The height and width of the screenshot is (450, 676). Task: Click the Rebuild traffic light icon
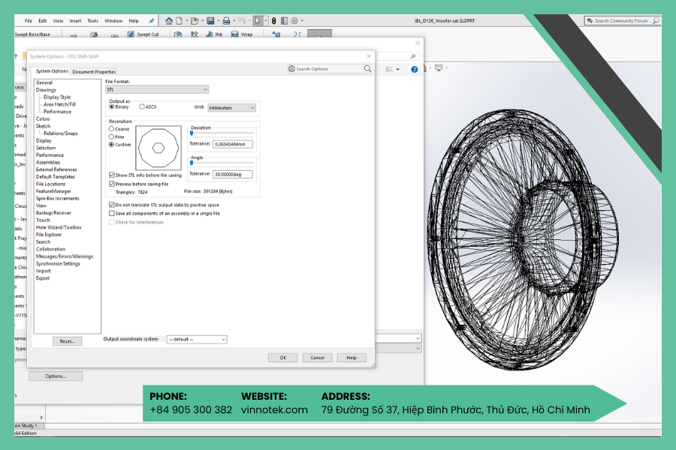pyautogui.click(x=273, y=21)
